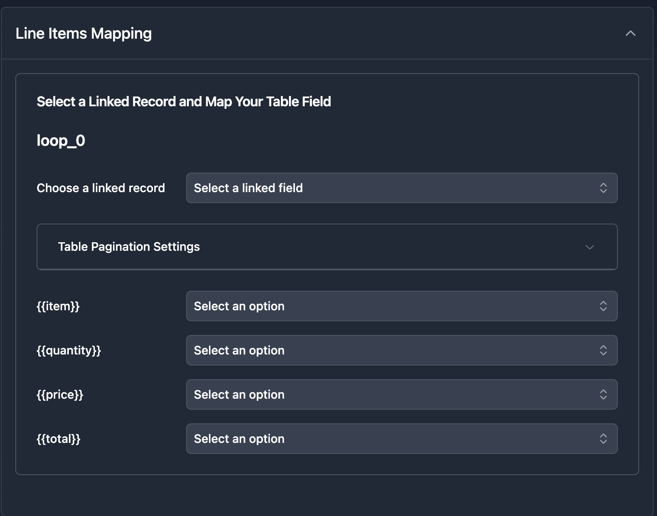
Task: Click the up-down arrows in the {{total}} selector
Action: (603, 439)
